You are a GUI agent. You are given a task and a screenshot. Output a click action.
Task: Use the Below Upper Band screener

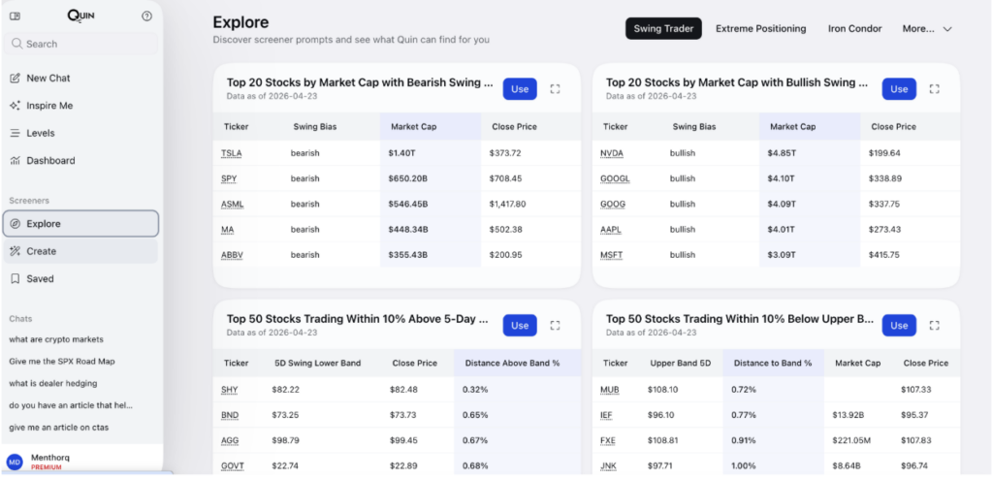[x=899, y=326]
